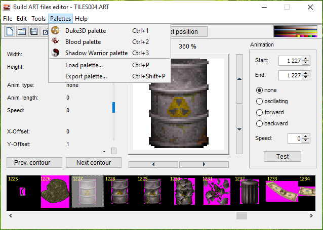Viewport: 323px width, 230px height.
Task: Increase the animation Start value
Action: click(306, 59)
